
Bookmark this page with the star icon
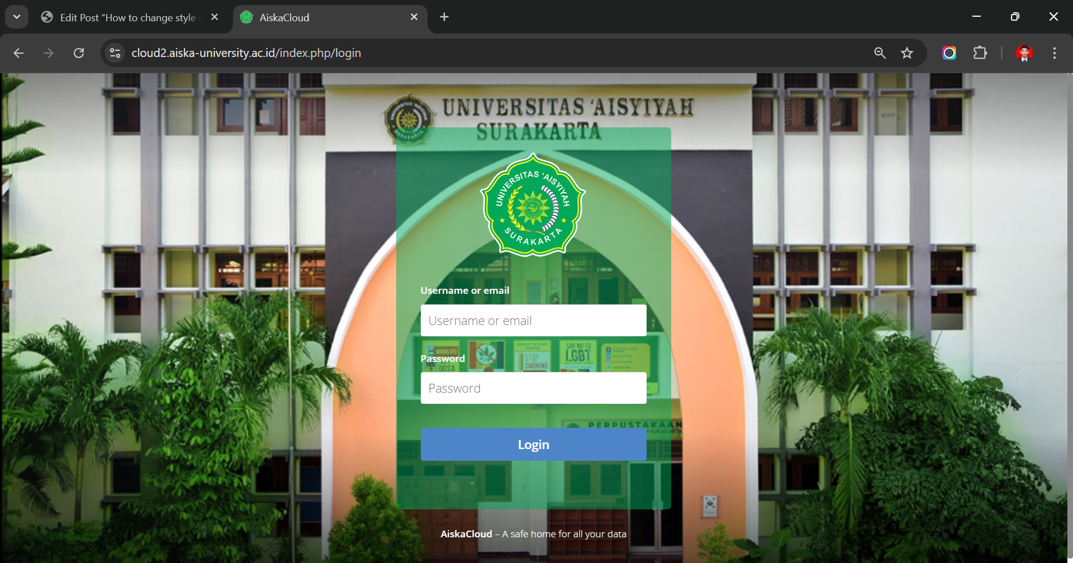pos(906,53)
